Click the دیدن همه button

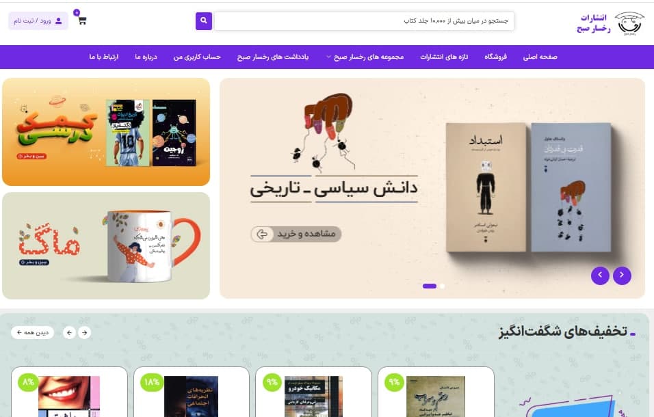click(33, 332)
